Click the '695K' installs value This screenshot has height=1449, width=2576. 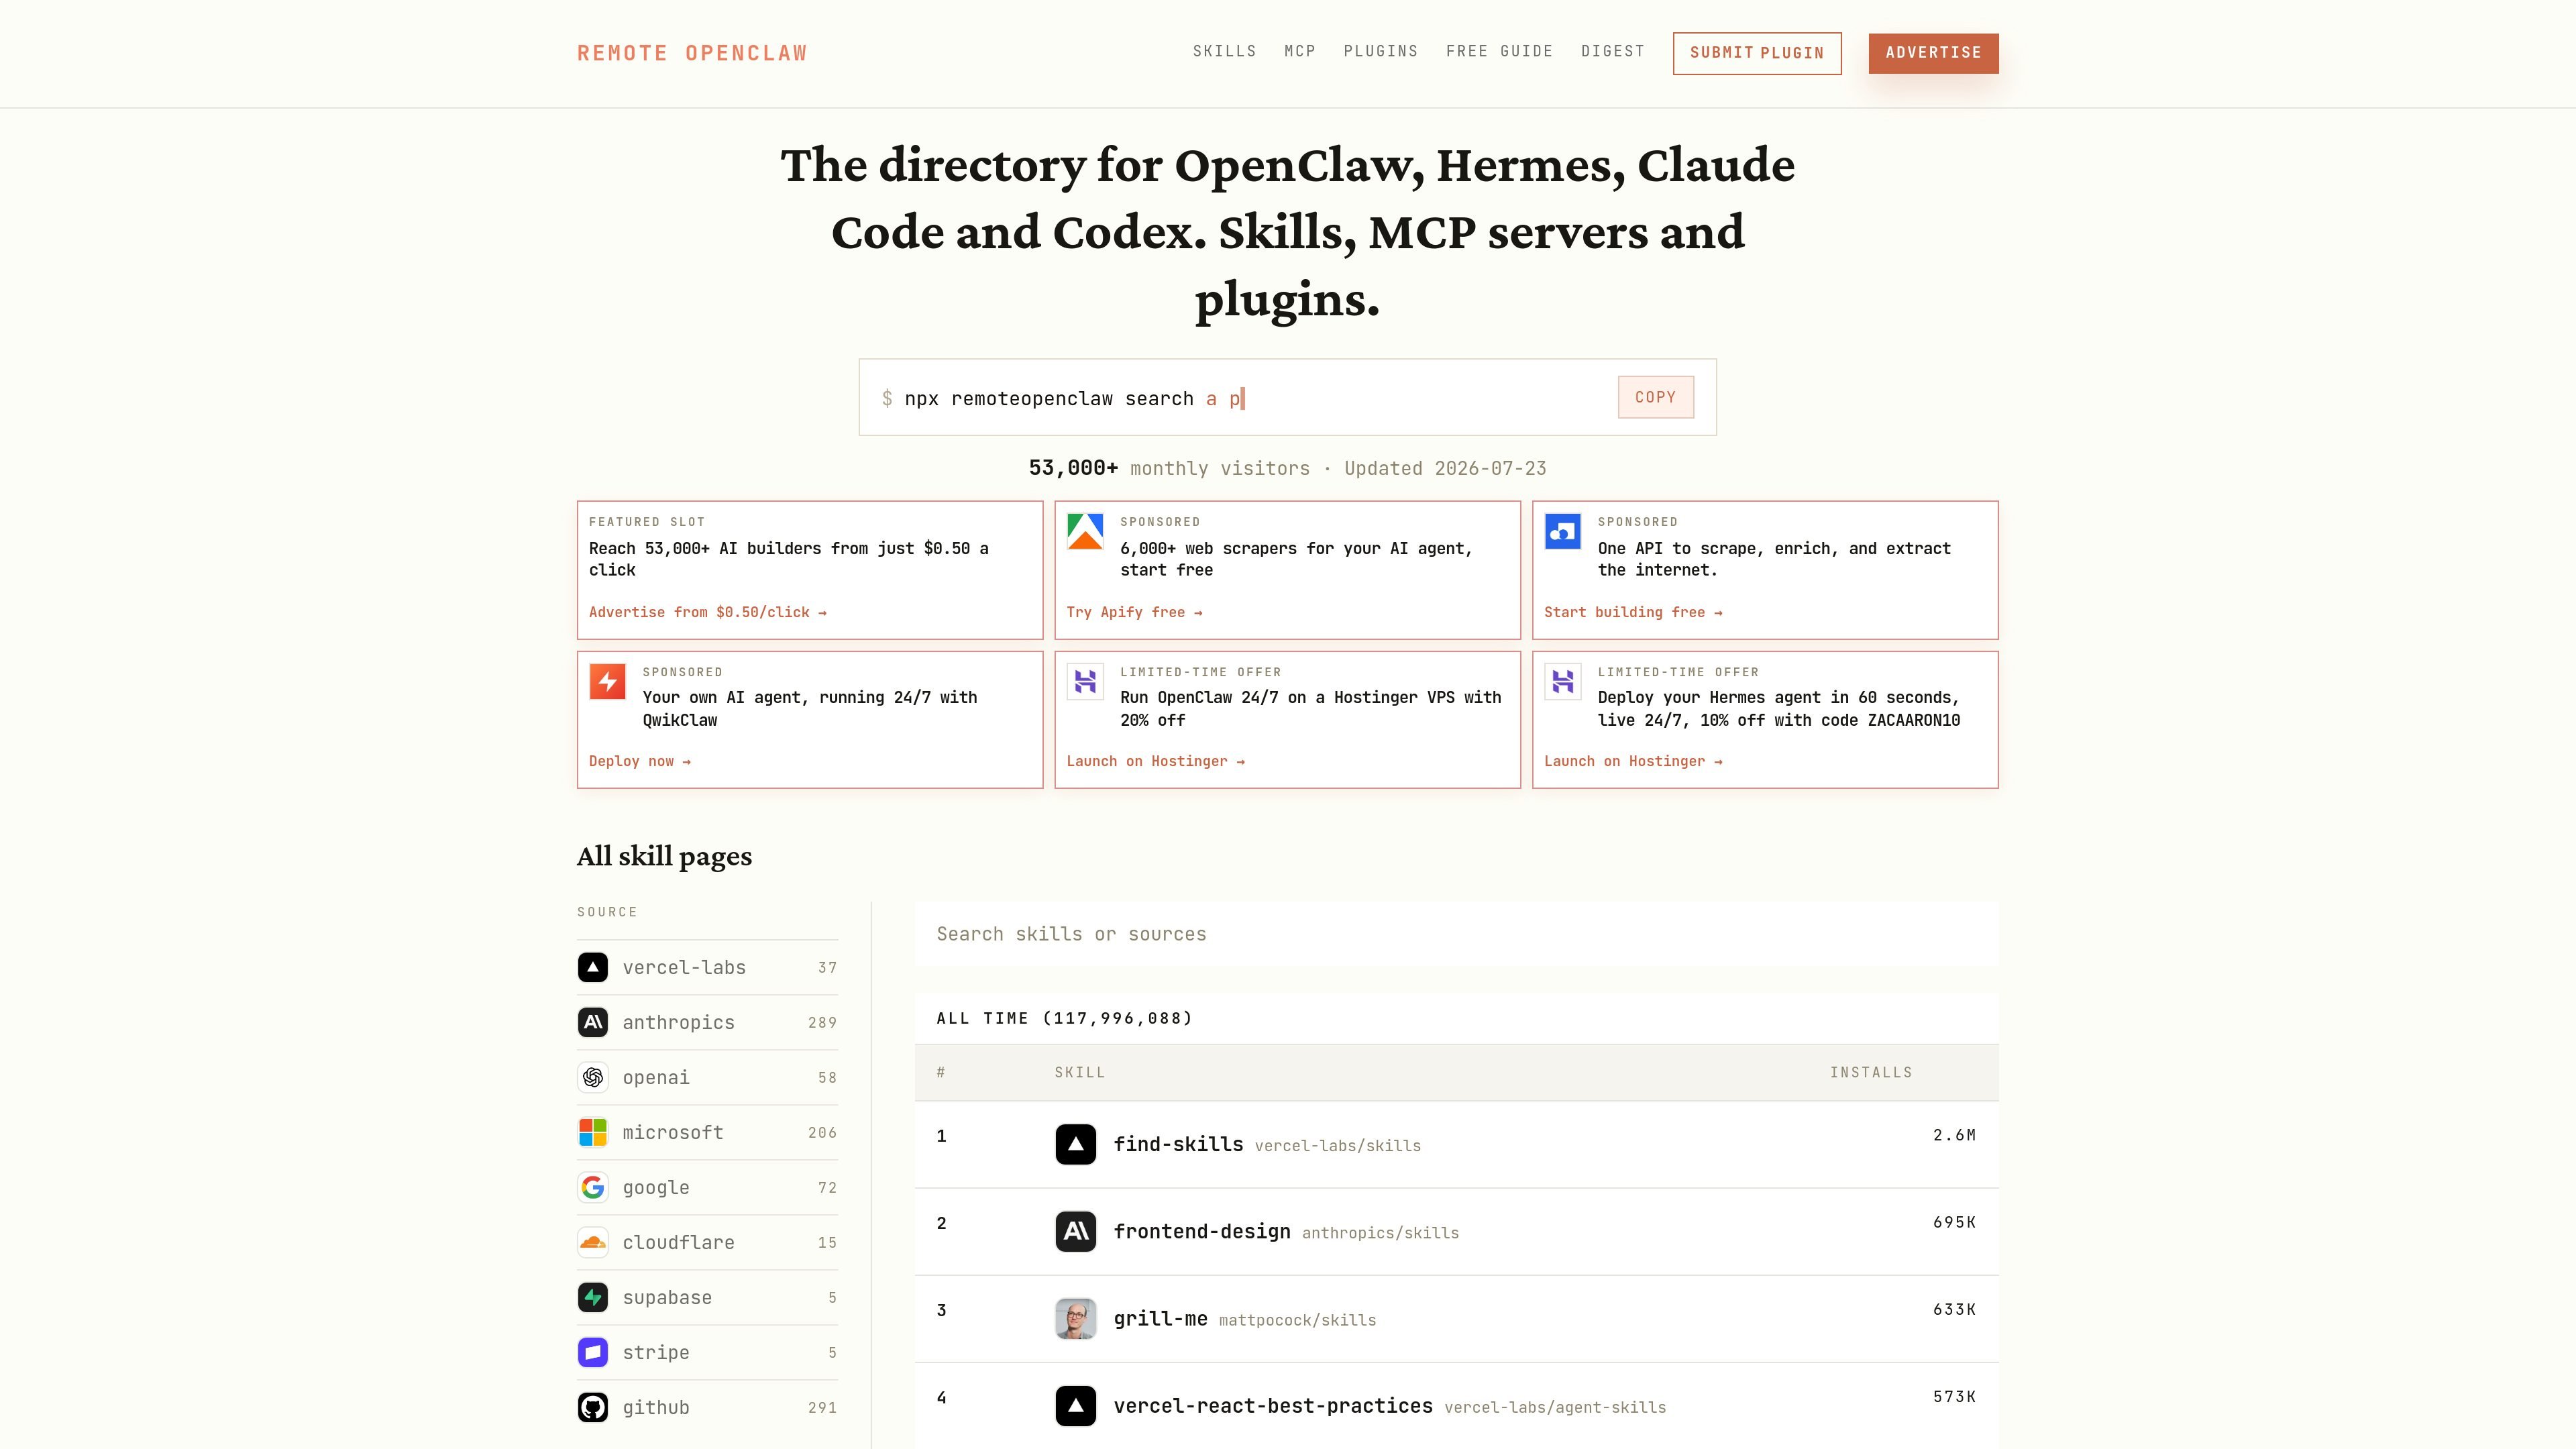click(x=1954, y=1222)
